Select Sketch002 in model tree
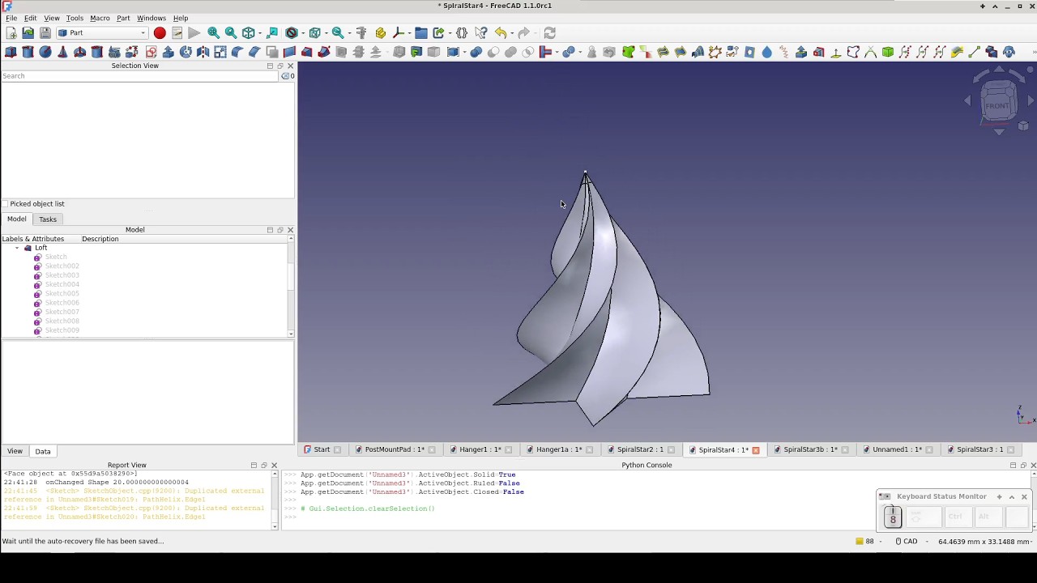The height and width of the screenshot is (583, 1037). coord(62,266)
